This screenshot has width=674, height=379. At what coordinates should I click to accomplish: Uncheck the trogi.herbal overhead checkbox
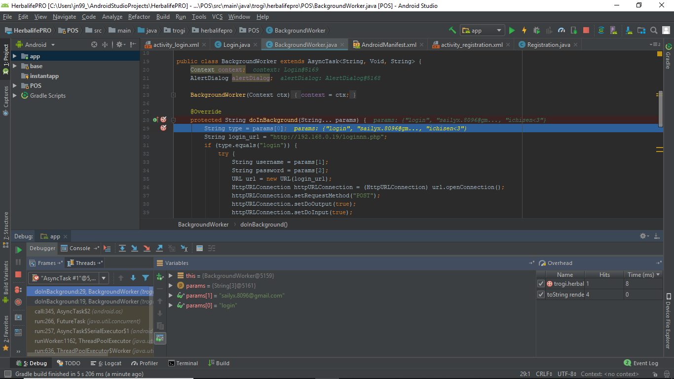[x=541, y=284]
